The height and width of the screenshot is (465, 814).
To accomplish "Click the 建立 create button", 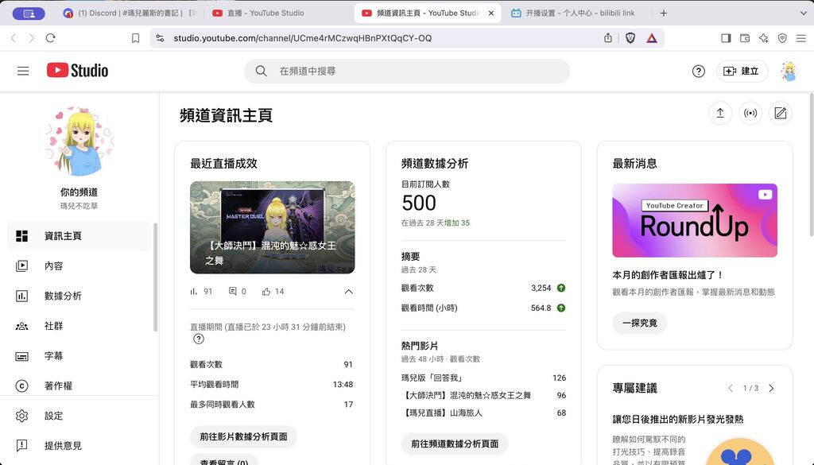I will [742, 71].
